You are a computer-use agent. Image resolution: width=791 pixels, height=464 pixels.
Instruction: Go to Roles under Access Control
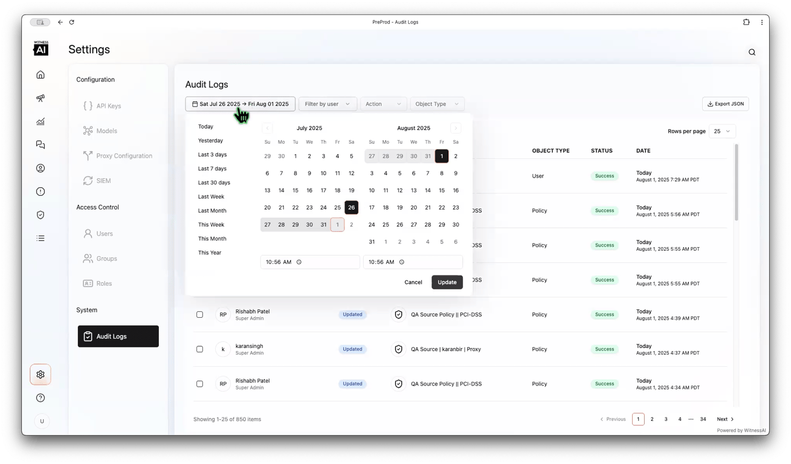click(x=98, y=283)
